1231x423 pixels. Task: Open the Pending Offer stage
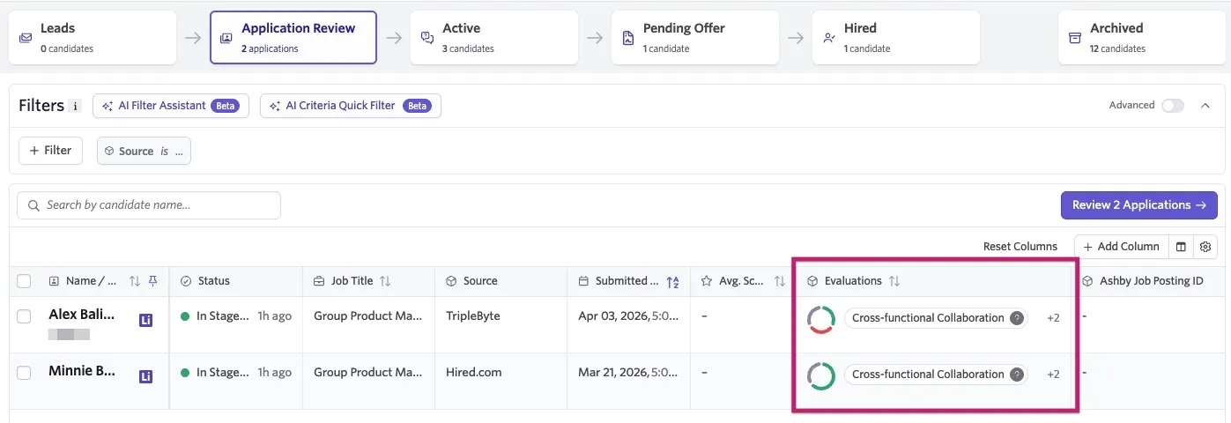tap(695, 38)
